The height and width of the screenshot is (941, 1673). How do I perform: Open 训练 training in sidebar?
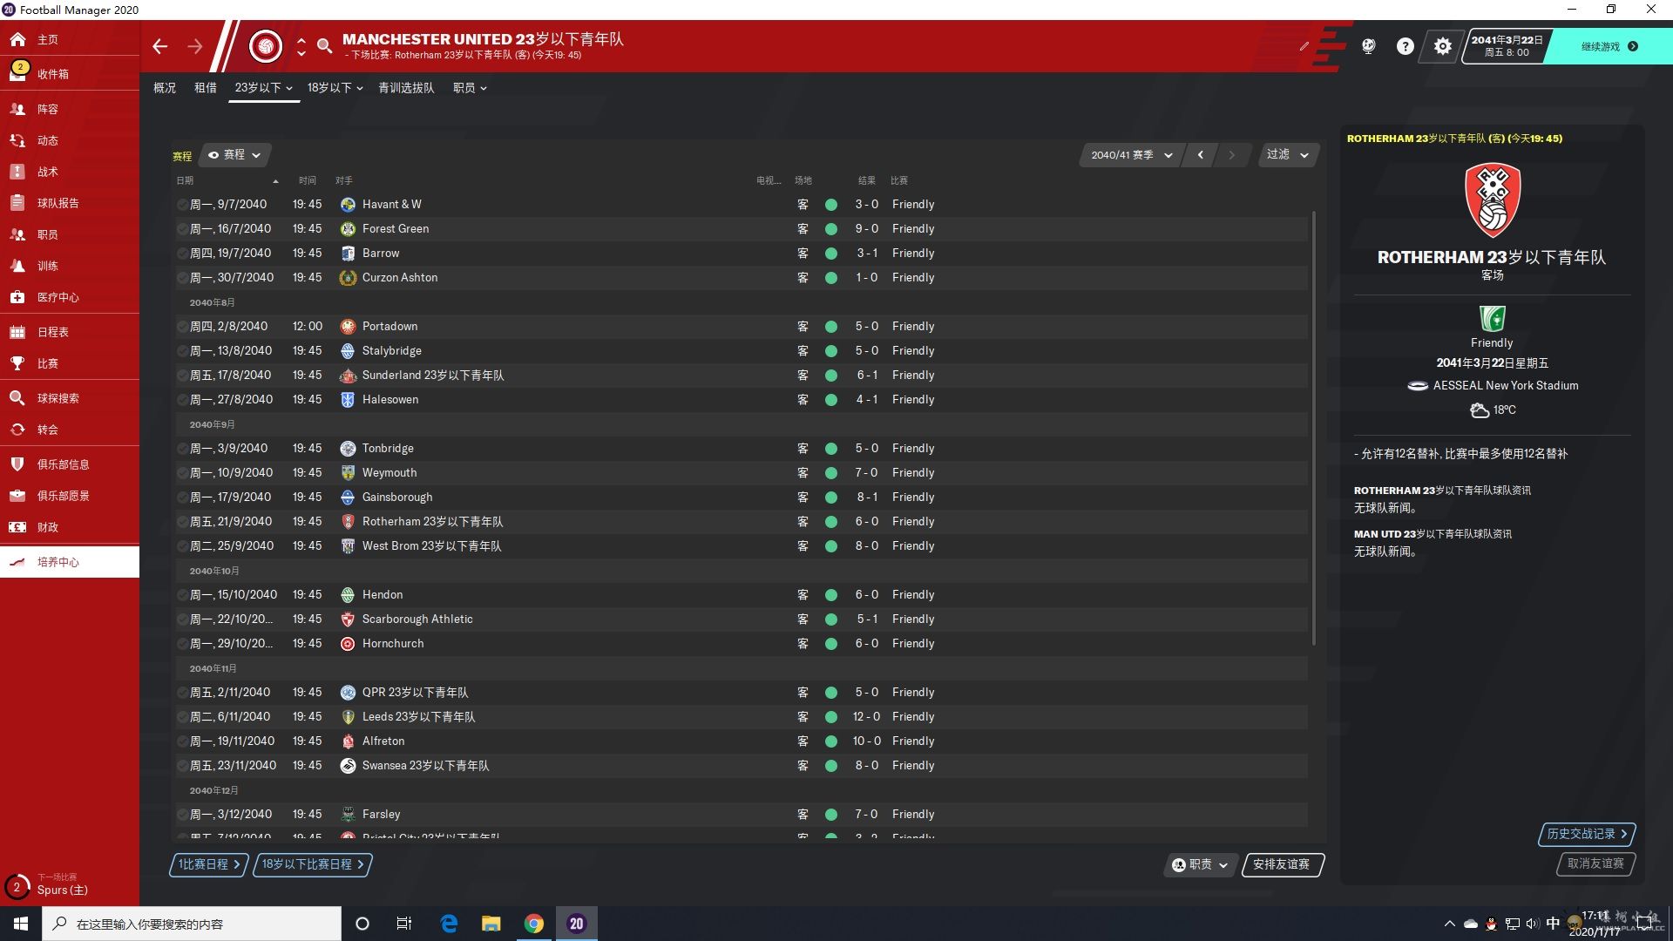[x=70, y=266]
